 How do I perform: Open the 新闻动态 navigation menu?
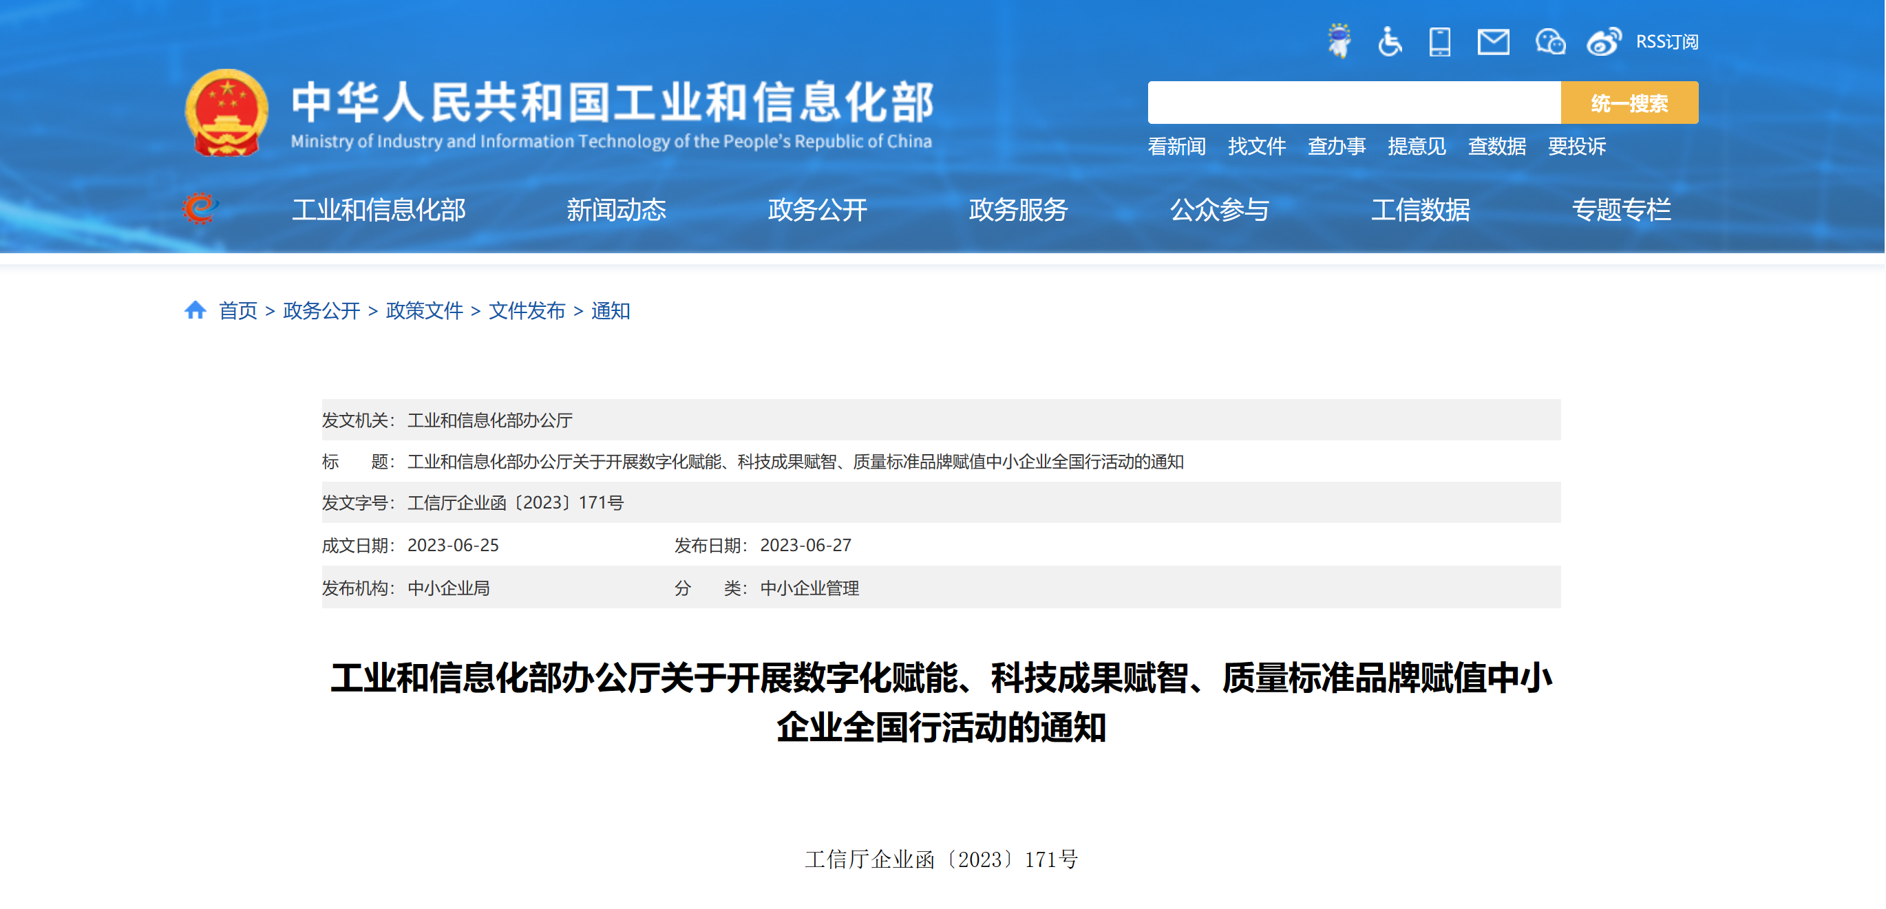(616, 210)
